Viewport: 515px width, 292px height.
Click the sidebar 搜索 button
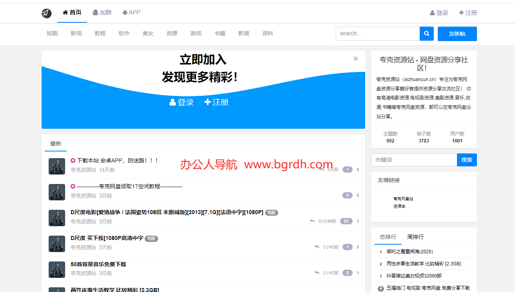467,160
